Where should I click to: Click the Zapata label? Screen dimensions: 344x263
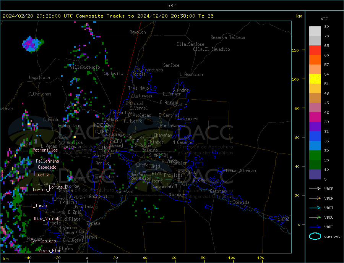click(94, 223)
